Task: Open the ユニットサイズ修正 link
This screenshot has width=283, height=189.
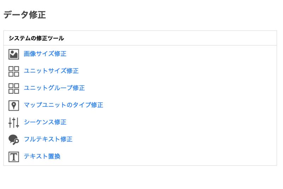Action: tap(51, 71)
